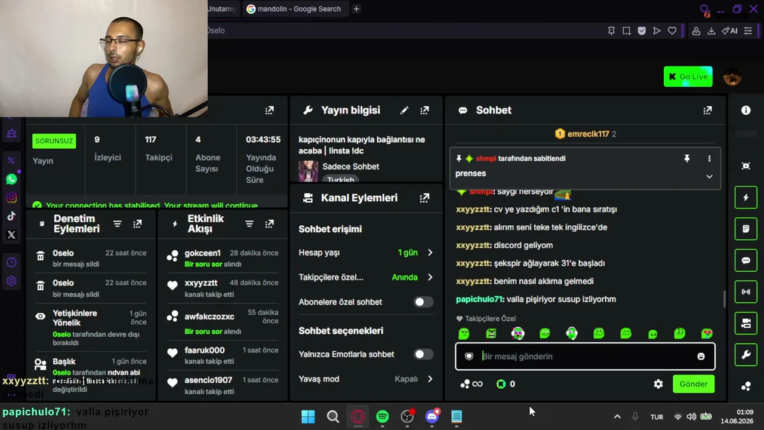
Task: Open Spotify from the taskbar
Action: [x=383, y=417]
